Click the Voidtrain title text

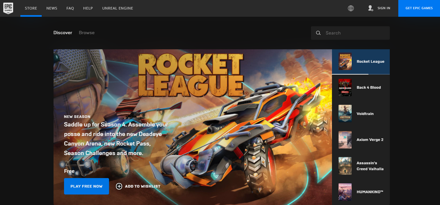coord(365,114)
